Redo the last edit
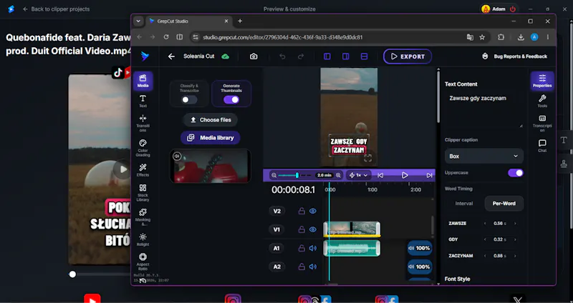 301,56
